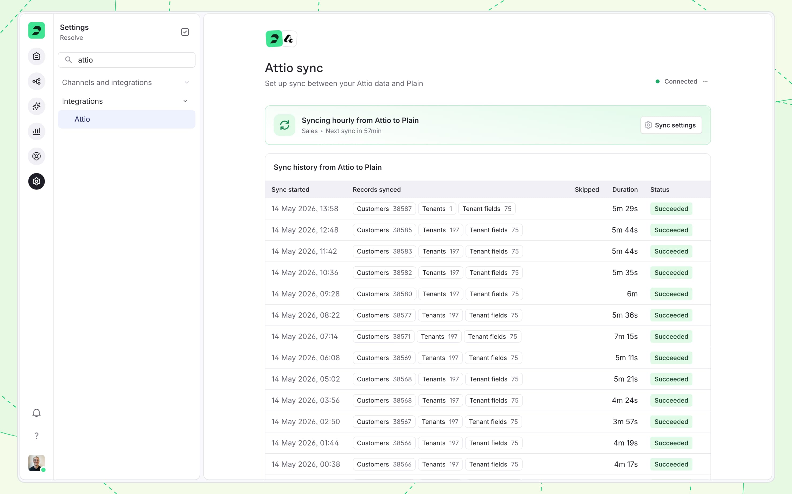
Task: Click the Customers 38569 chip
Action: tap(384, 357)
